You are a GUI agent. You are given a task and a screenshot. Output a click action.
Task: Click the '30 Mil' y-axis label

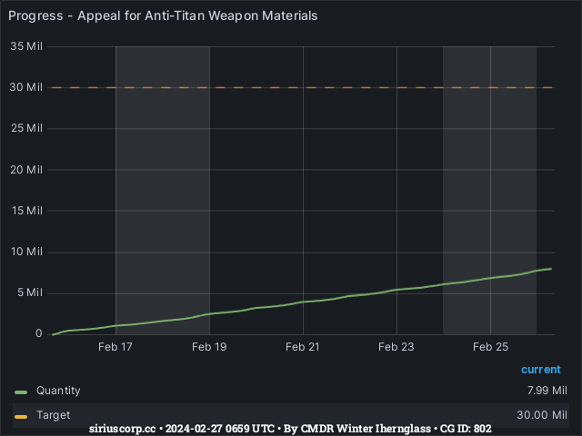tap(26, 87)
